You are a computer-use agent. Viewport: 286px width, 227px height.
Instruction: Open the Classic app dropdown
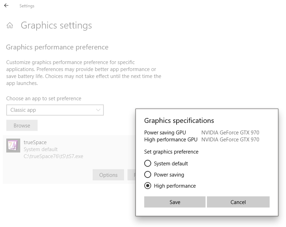point(55,110)
